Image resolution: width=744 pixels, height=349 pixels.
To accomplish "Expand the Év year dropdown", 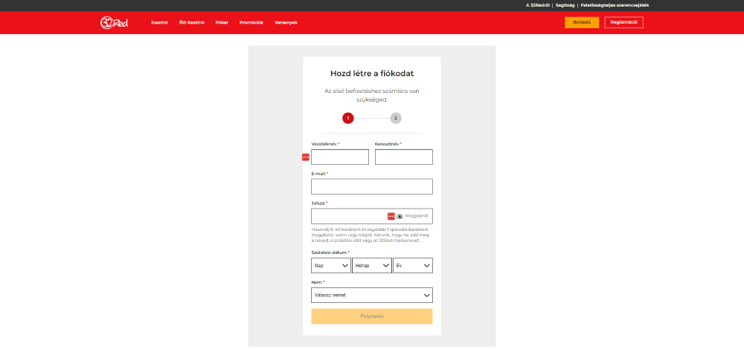I will pos(412,265).
